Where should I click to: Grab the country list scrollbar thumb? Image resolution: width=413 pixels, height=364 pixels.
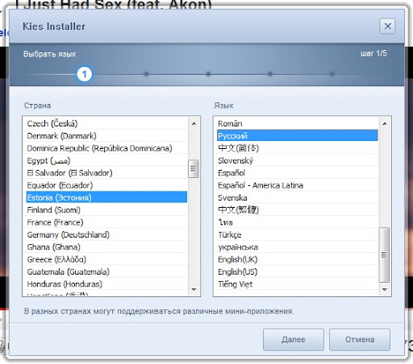tap(194, 168)
